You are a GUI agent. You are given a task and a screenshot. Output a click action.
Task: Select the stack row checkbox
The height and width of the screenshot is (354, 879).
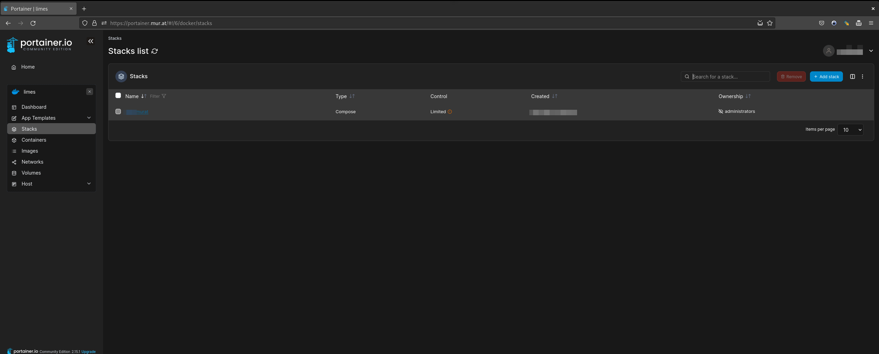[118, 111]
